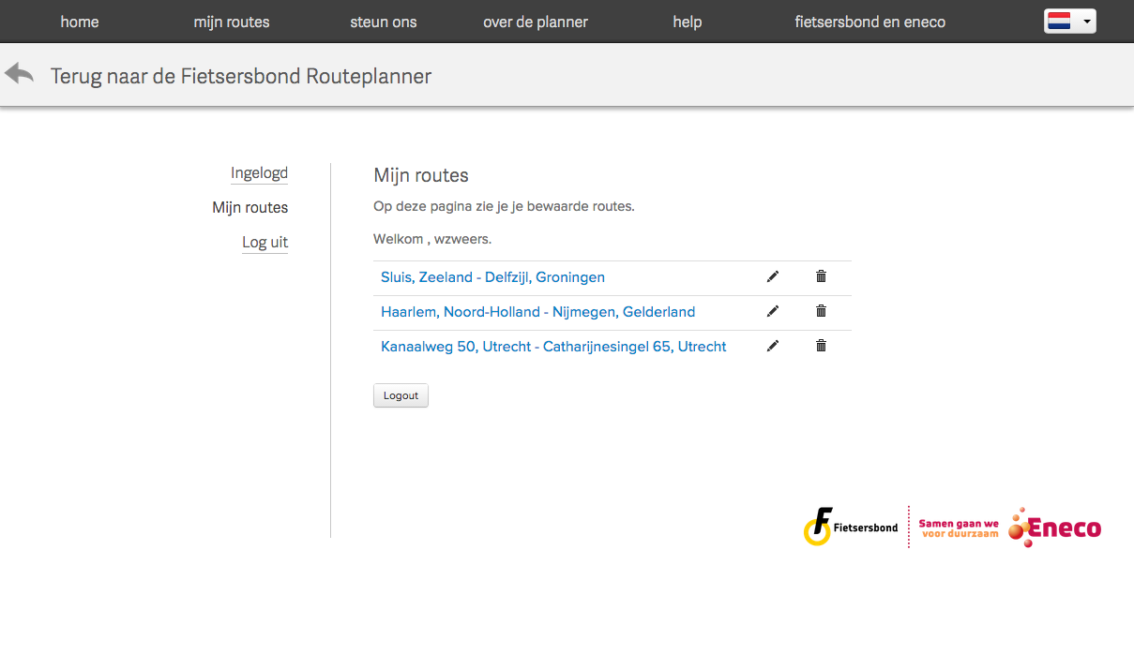This screenshot has height=669, width=1134.
Task: Open fietsersbond en eneco menu item
Action: (869, 22)
